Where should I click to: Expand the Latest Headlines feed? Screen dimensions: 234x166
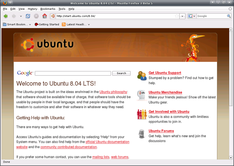tap(76, 24)
